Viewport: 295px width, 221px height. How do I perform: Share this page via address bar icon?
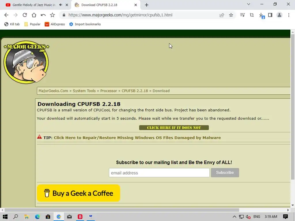[x=222, y=15]
